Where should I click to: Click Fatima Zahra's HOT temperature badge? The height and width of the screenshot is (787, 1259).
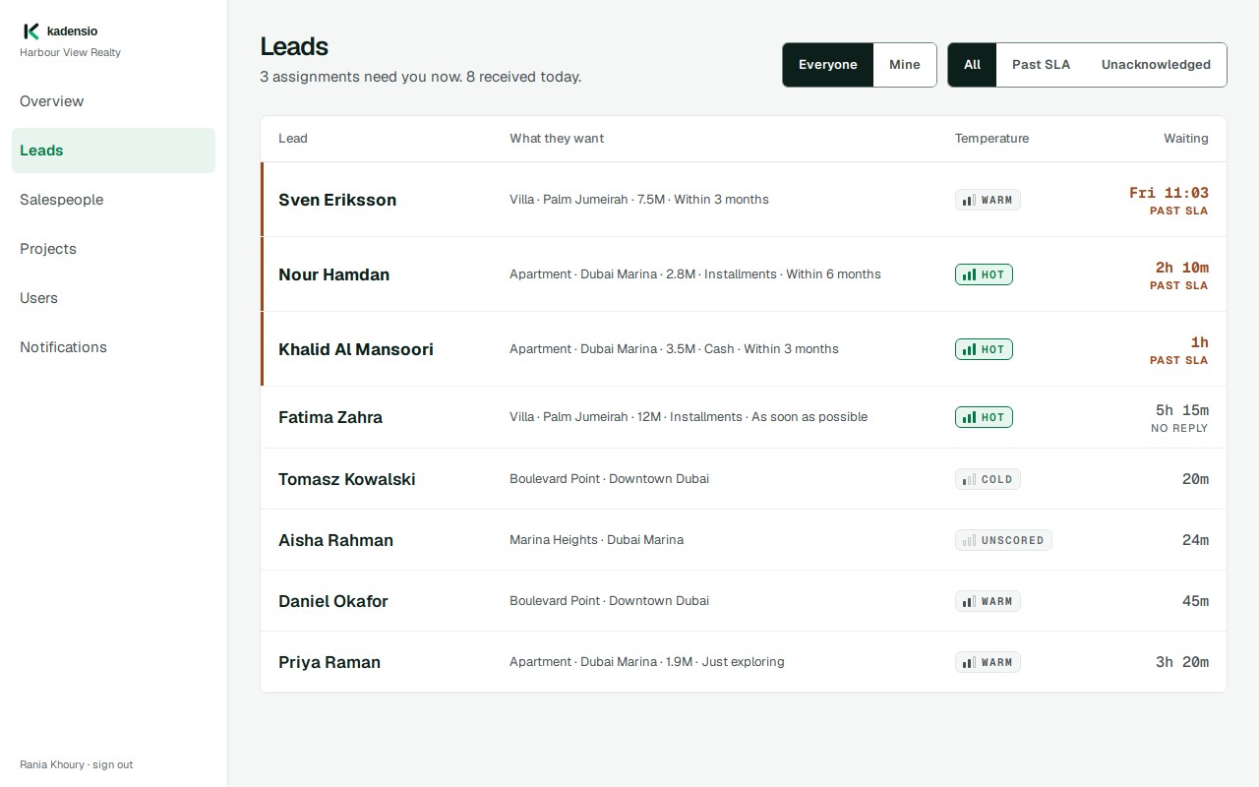tap(984, 417)
